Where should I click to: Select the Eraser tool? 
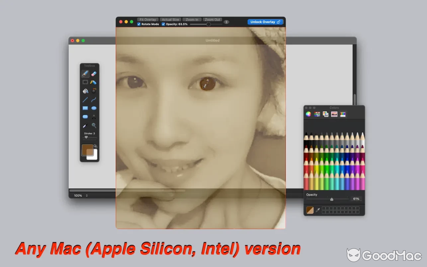[x=94, y=74]
